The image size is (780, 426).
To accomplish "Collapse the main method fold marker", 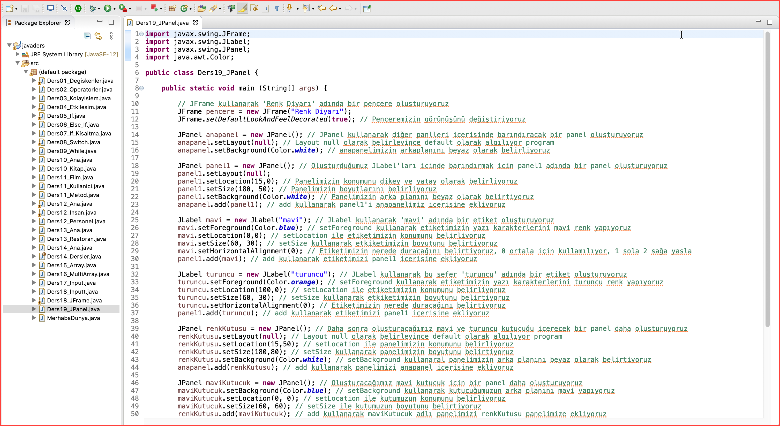I will pyautogui.click(x=141, y=88).
